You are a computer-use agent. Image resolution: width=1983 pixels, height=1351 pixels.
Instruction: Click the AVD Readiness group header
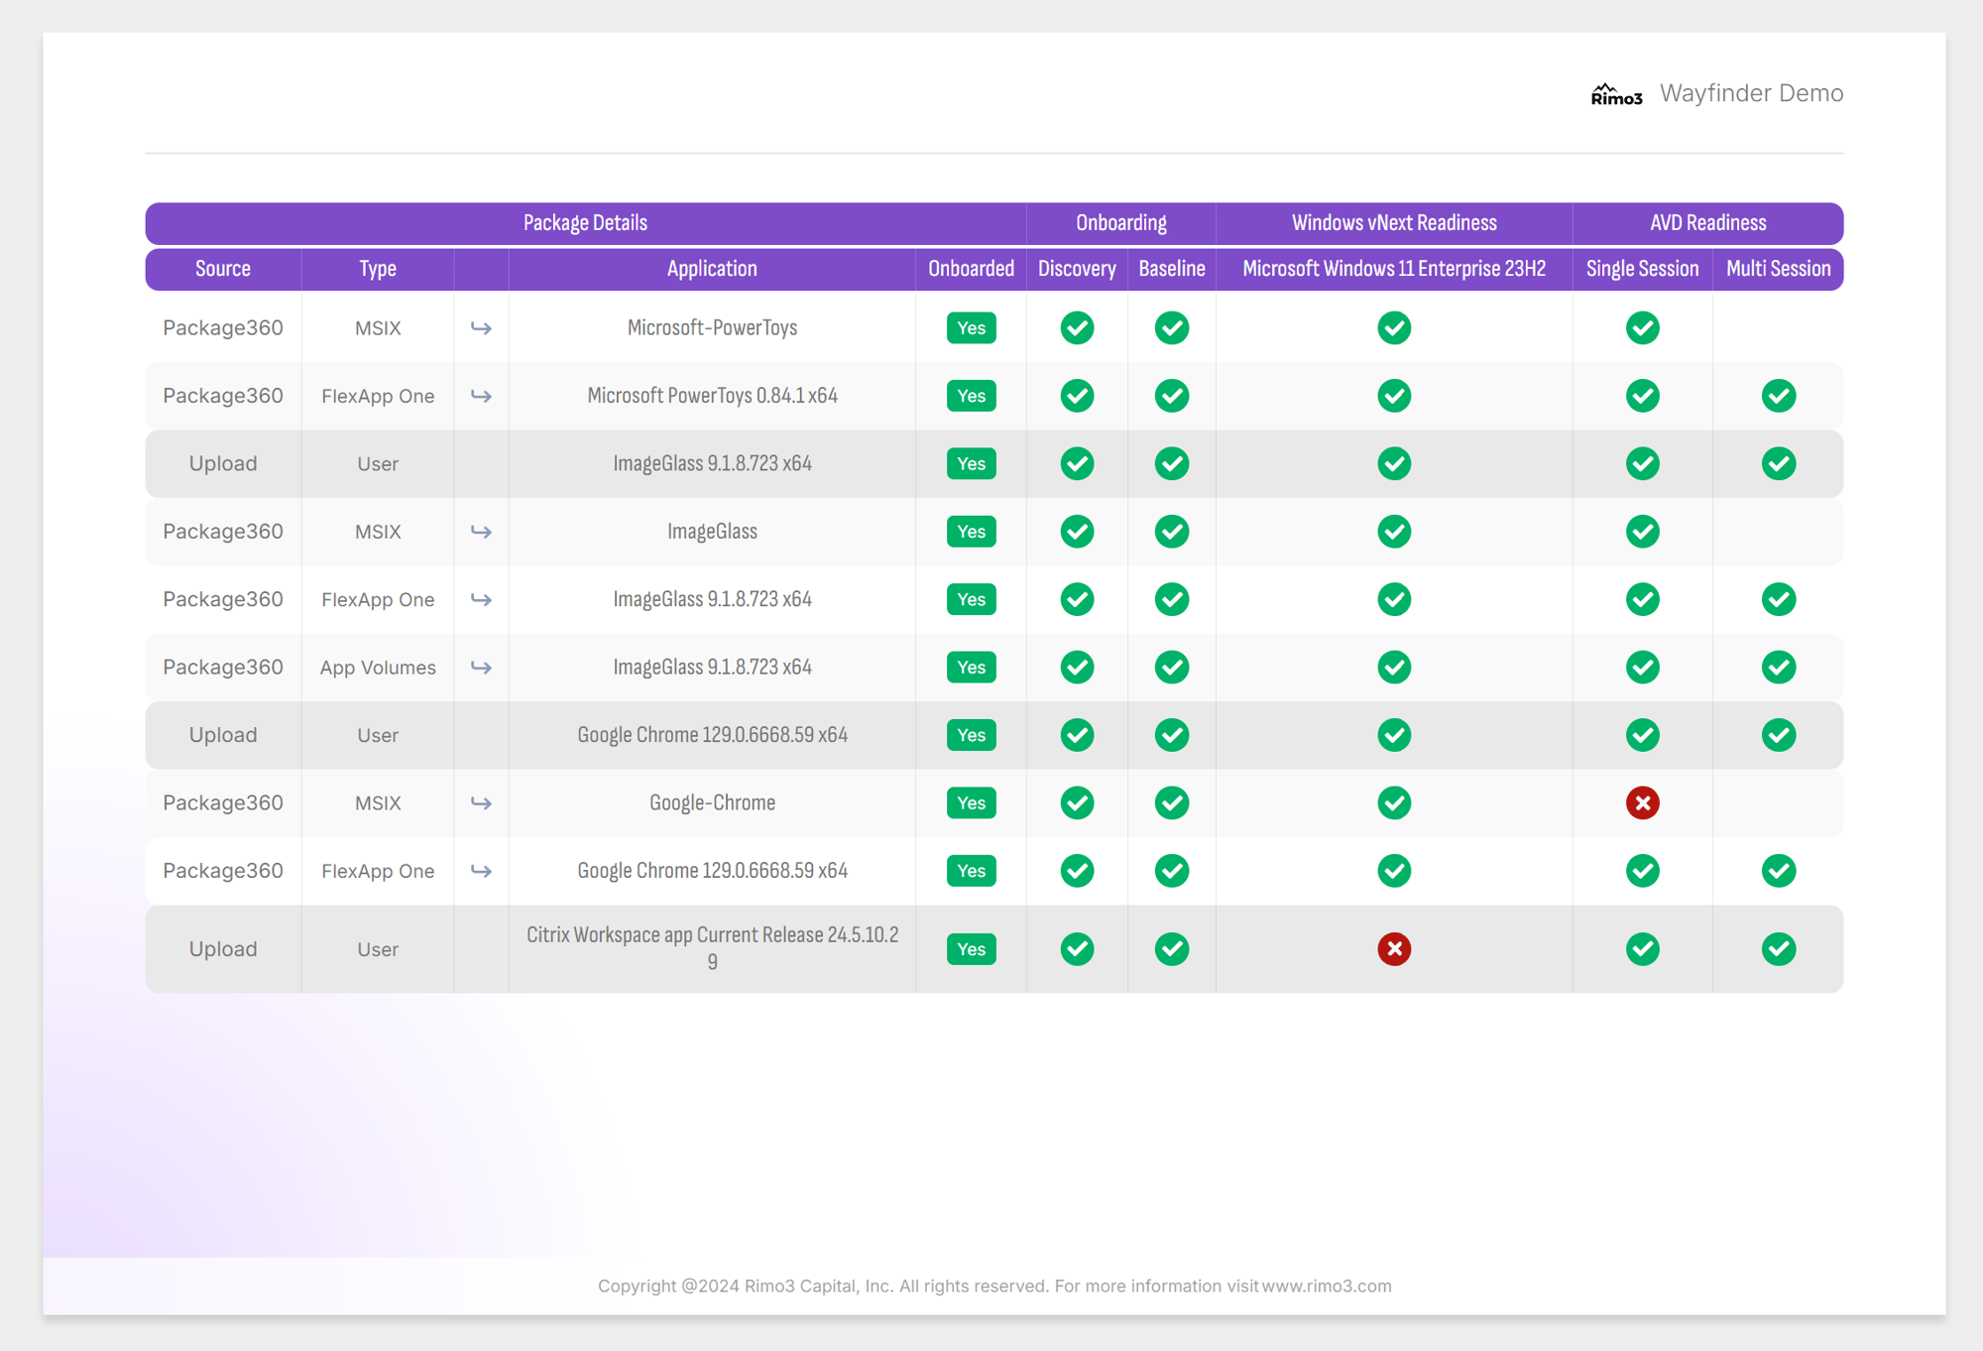[x=1708, y=223]
